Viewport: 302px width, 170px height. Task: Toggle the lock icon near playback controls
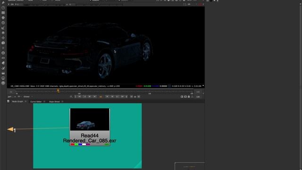coord(189,96)
